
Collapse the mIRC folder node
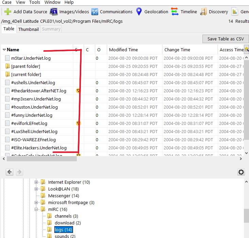pos(36,209)
